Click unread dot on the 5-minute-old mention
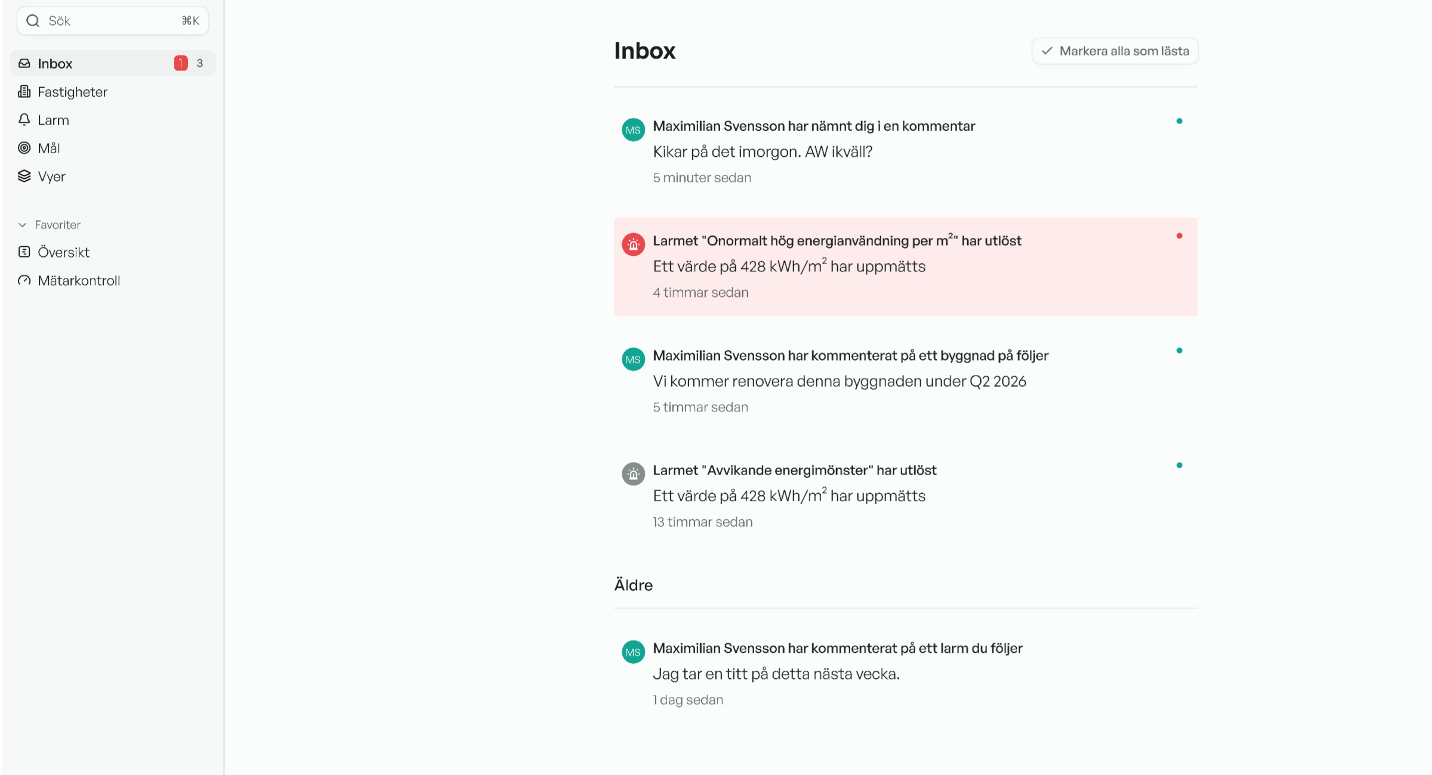 click(1179, 121)
